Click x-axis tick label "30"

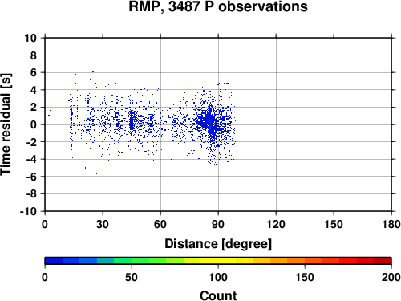tap(103, 224)
